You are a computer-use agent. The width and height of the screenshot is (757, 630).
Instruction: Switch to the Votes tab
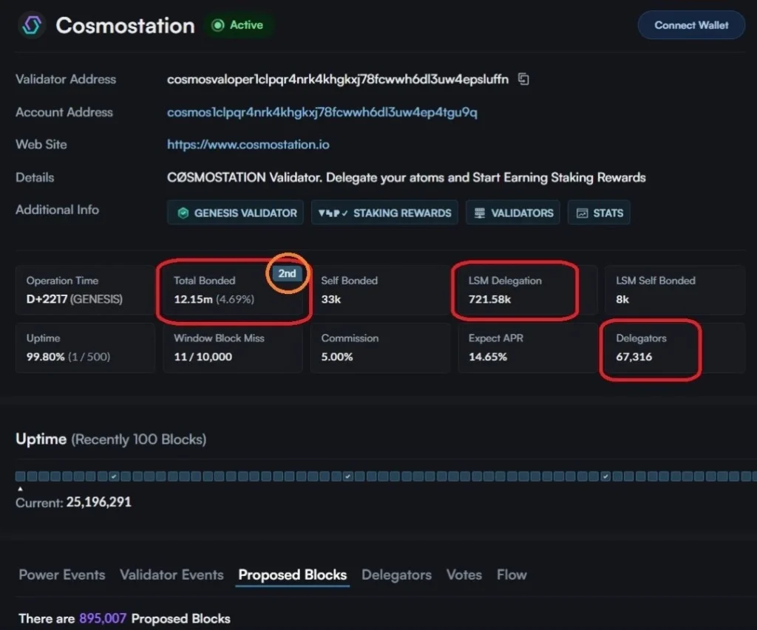click(x=464, y=575)
